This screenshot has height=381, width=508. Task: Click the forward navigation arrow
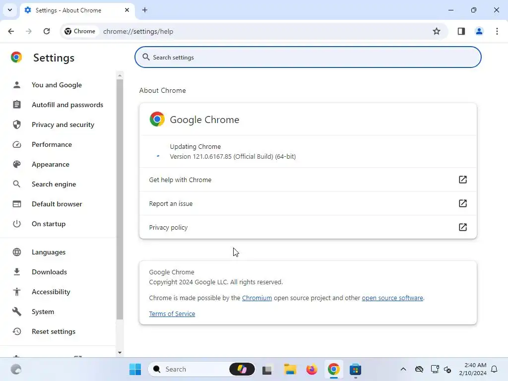tap(29, 31)
